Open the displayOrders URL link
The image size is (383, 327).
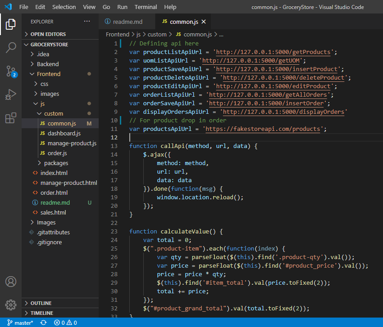pos(283,112)
